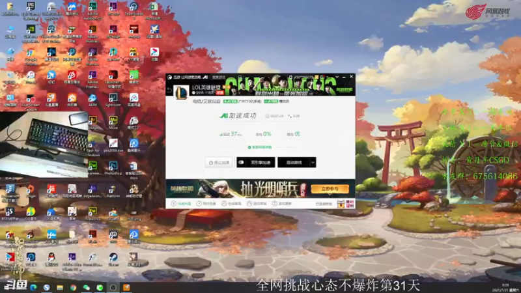This screenshot has width=521, height=293.
Task: Open the Origin desktop shortcut
Action: [31, 191]
